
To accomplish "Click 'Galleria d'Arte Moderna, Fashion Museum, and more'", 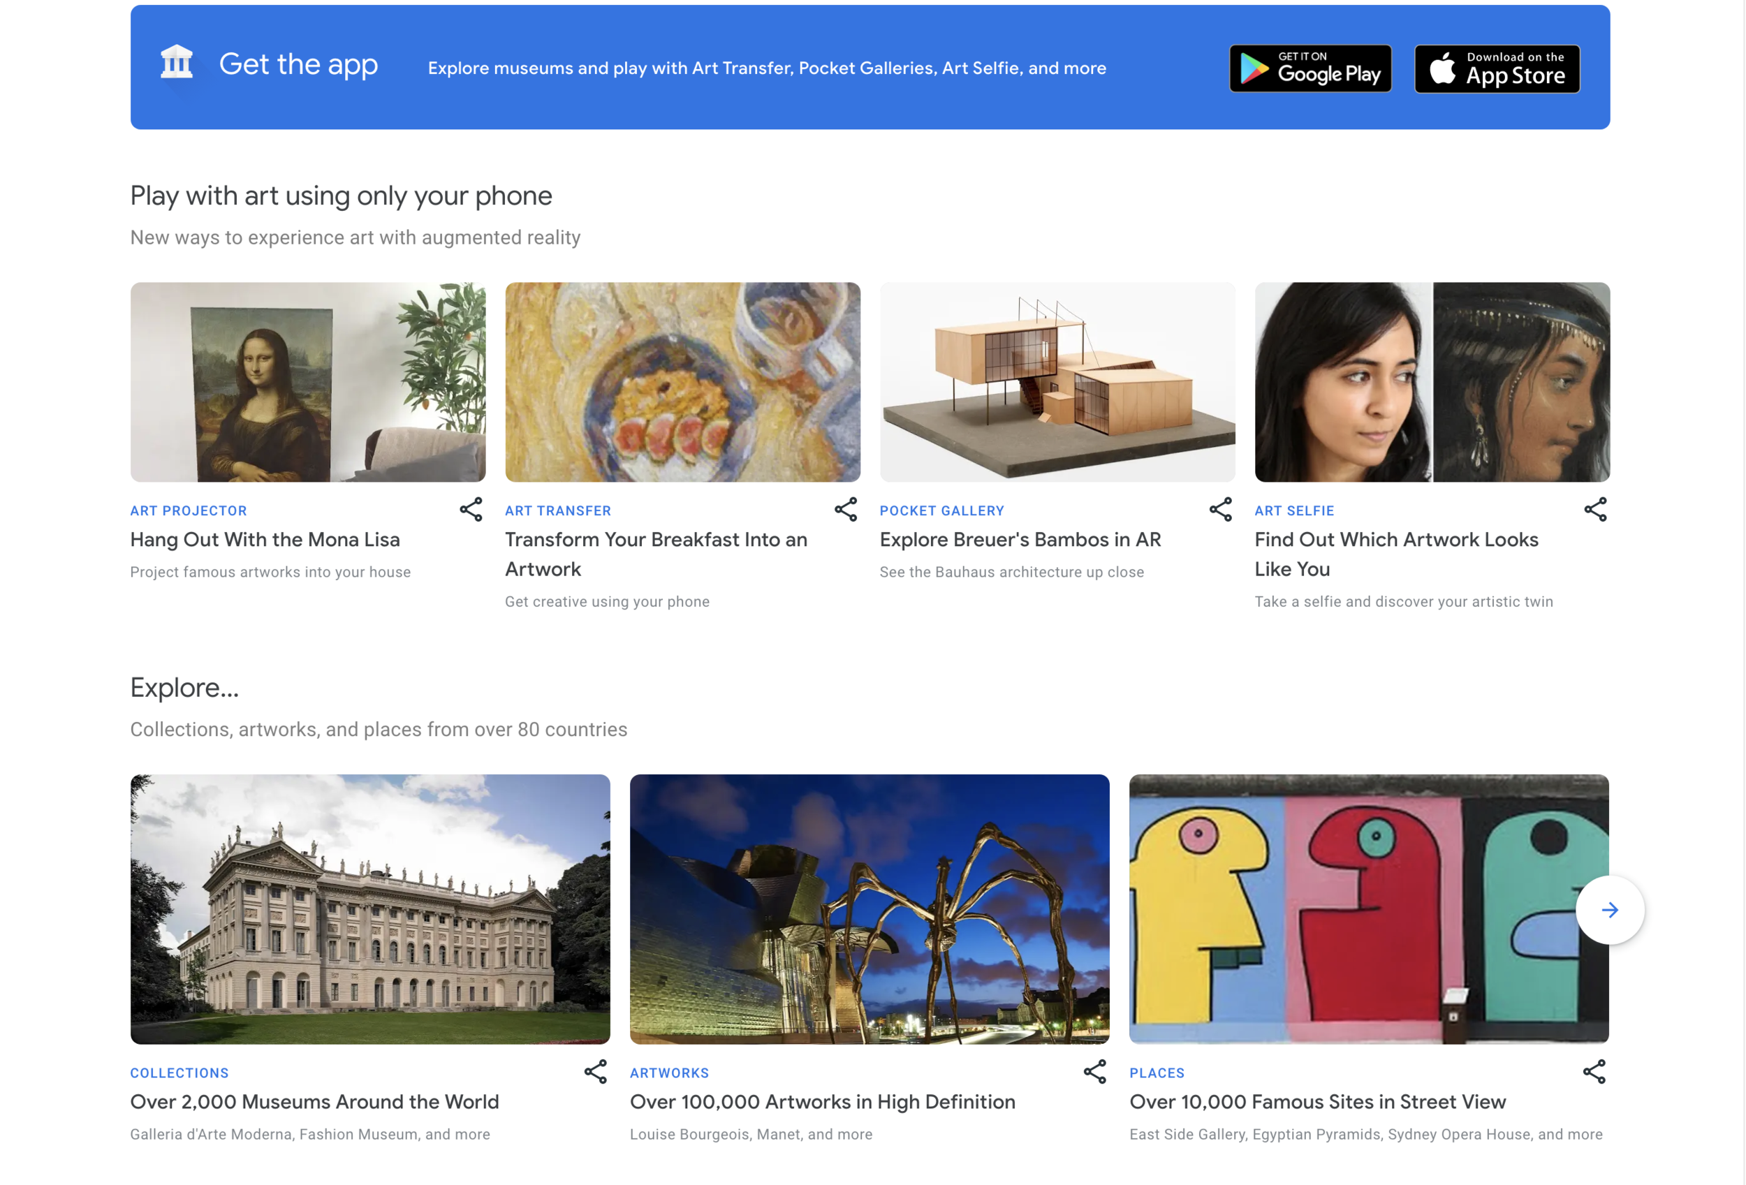I will [x=310, y=1134].
